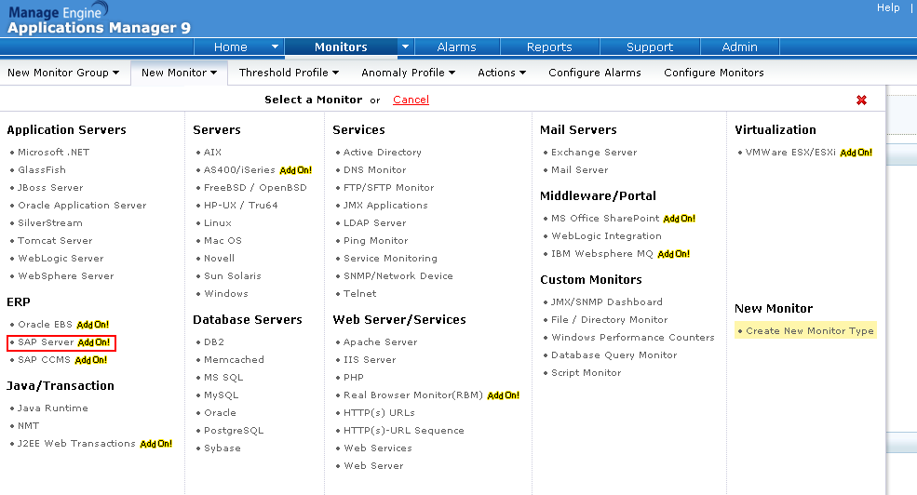Image resolution: width=917 pixels, height=495 pixels.
Task: Select the WebLogic Server monitor
Action: tap(61, 258)
